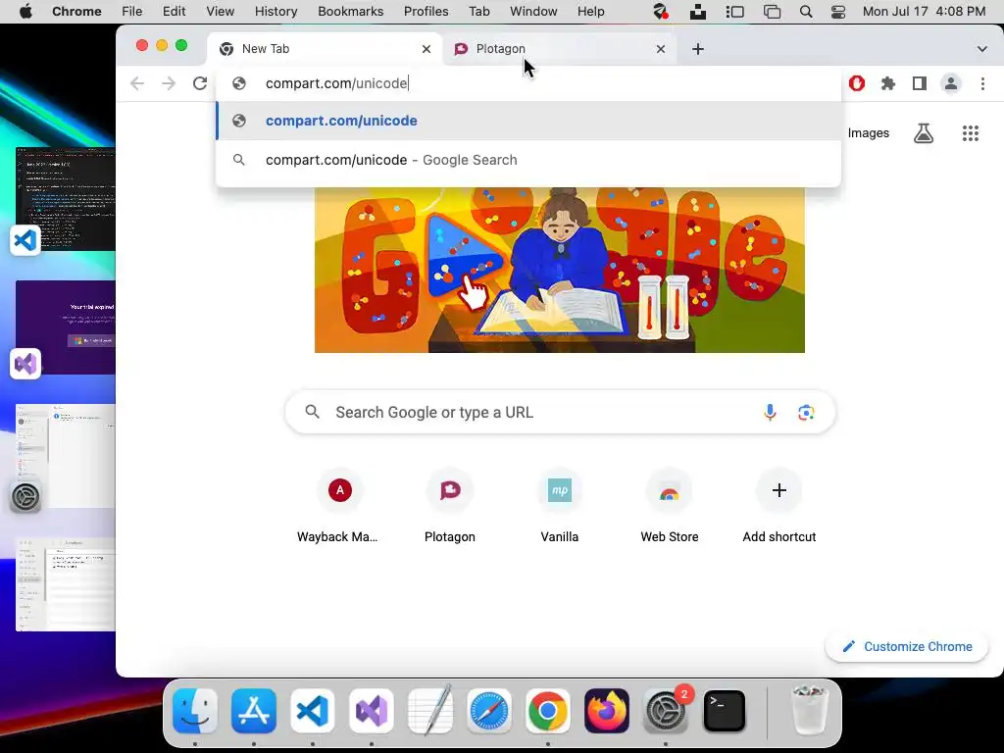The height and width of the screenshot is (753, 1004).
Task: Open Control Center in the menu bar
Action: 838,12
